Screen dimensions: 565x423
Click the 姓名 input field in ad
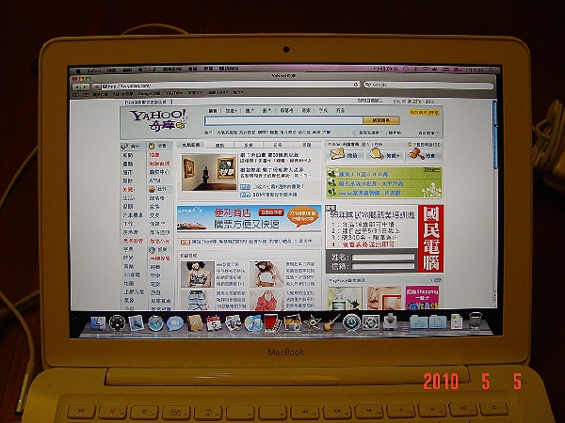coord(383,258)
